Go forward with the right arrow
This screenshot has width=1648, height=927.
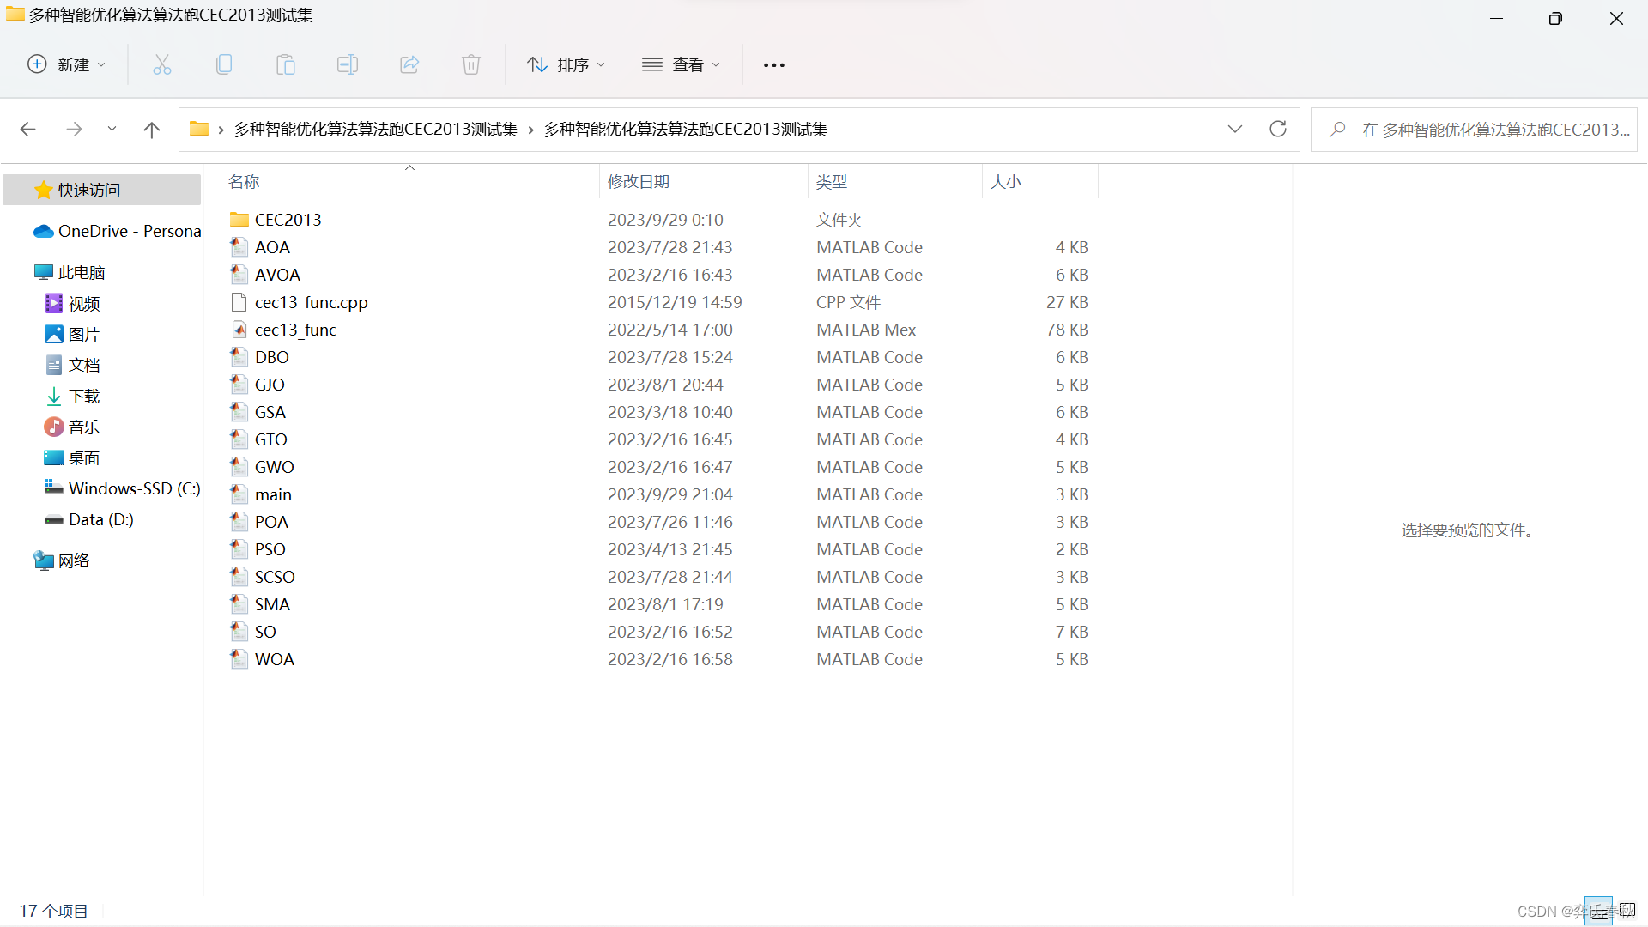(74, 130)
